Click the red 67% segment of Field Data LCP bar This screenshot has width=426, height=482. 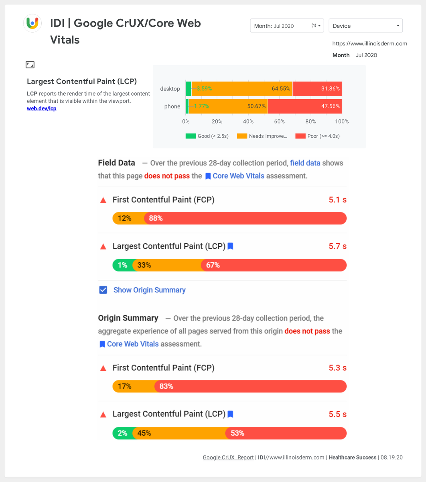point(274,265)
